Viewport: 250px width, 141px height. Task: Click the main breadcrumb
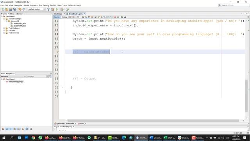click(x=82, y=123)
